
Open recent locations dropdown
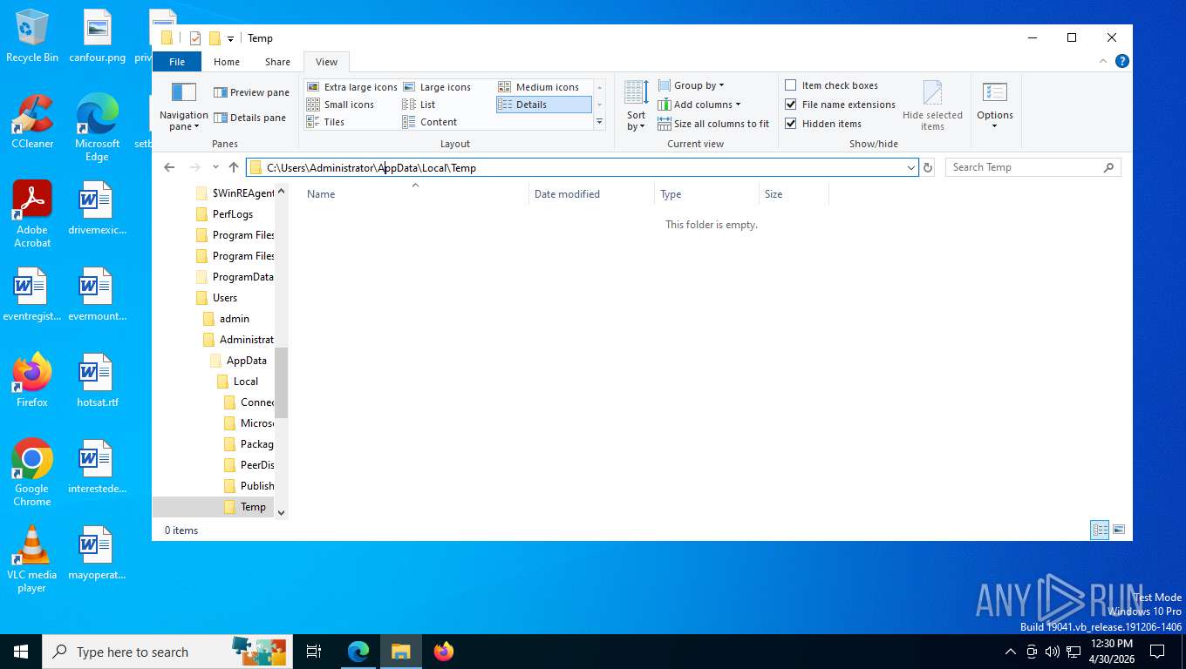pyautogui.click(x=215, y=167)
